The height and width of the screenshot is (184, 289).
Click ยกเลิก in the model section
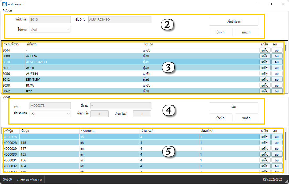point(246,118)
